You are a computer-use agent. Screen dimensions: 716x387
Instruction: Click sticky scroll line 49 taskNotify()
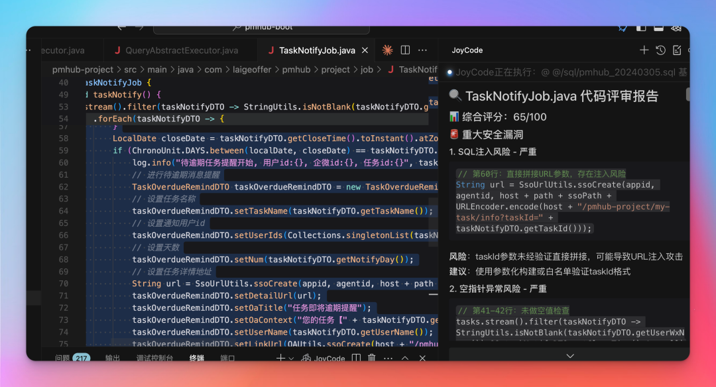[123, 95]
